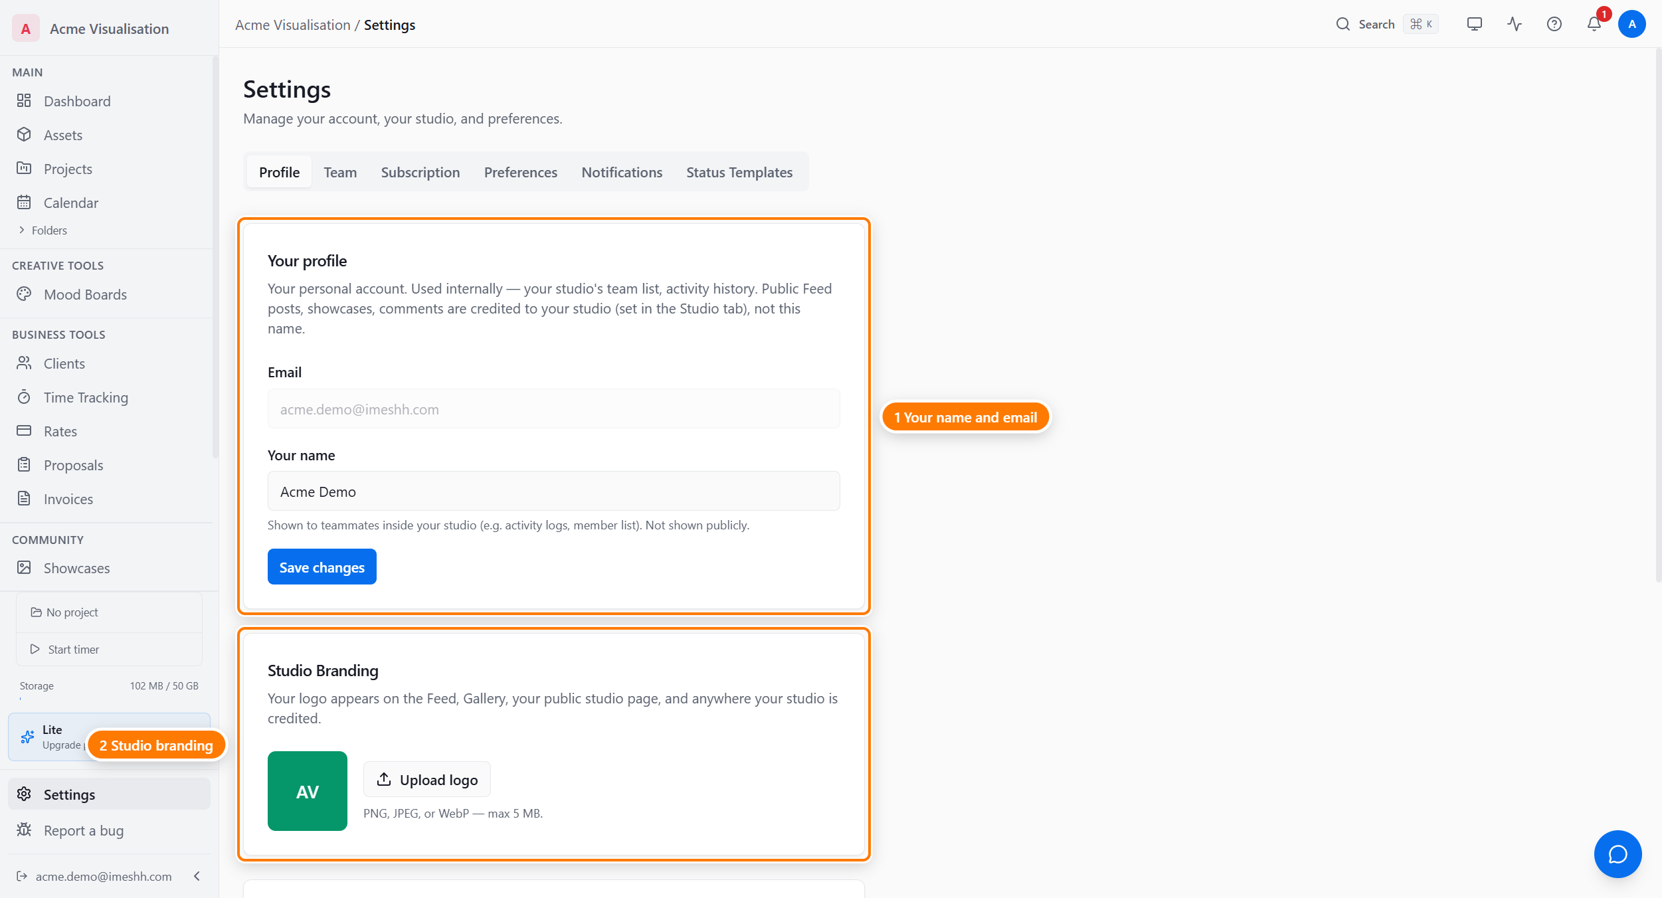Open Settings in the sidebar
The height and width of the screenshot is (898, 1662).
coord(109,794)
